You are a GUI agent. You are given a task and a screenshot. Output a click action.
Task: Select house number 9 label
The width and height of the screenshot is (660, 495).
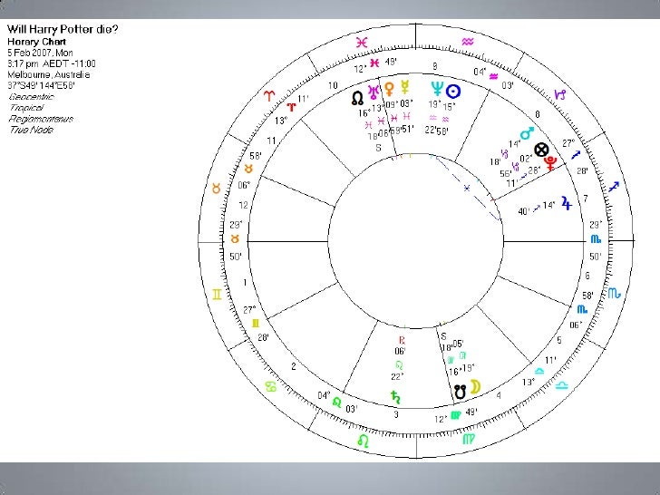(x=435, y=66)
